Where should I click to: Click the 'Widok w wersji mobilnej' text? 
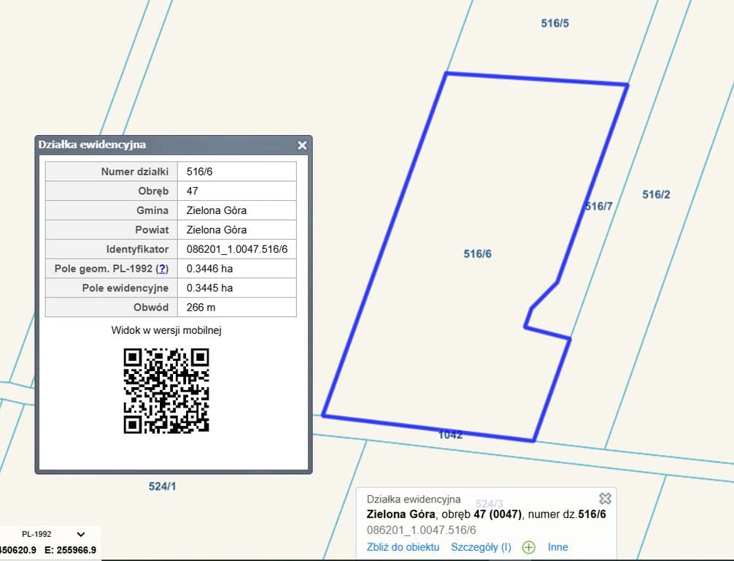click(166, 330)
